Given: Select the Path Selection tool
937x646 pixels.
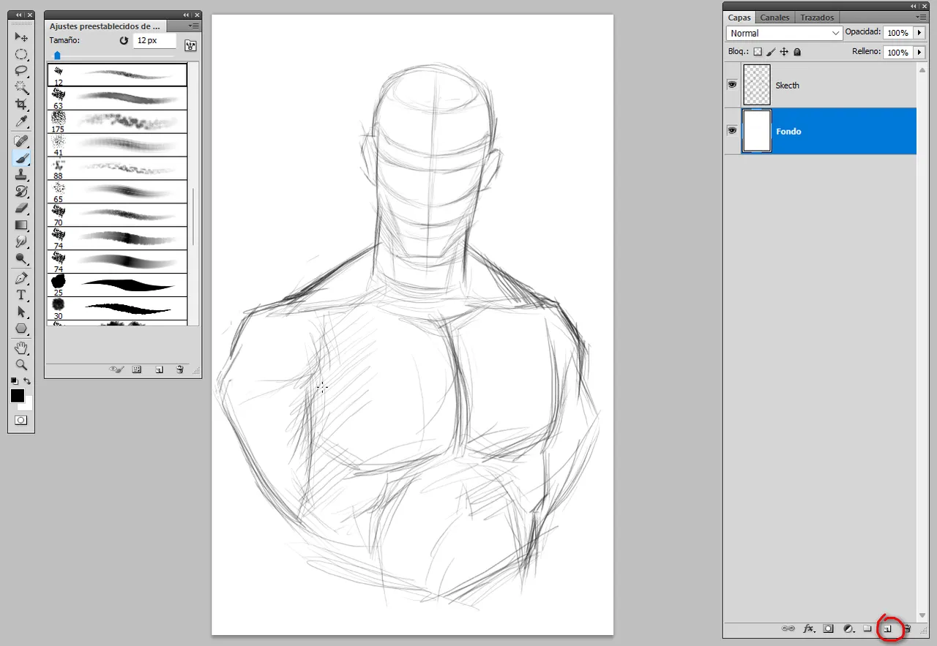Looking at the screenshot, I should click(21, 312).
